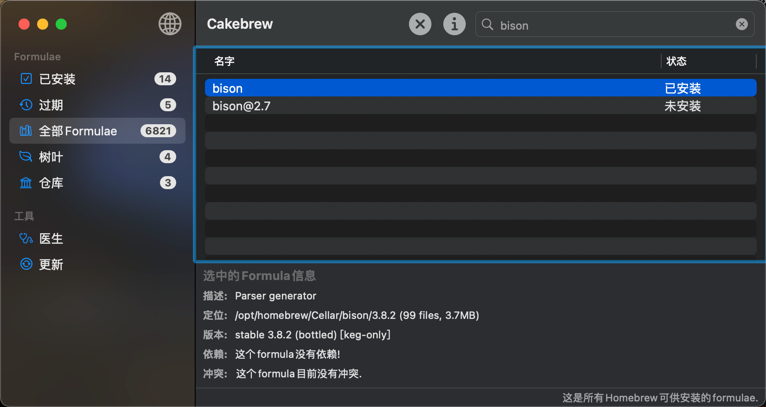Maximize the window with green button

tap(61, 24)
